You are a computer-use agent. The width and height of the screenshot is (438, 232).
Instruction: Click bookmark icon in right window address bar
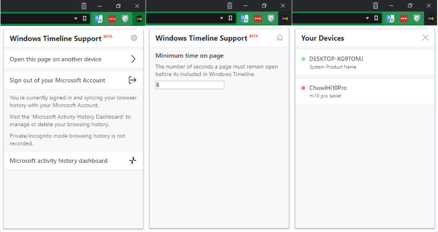coord(376,18)
